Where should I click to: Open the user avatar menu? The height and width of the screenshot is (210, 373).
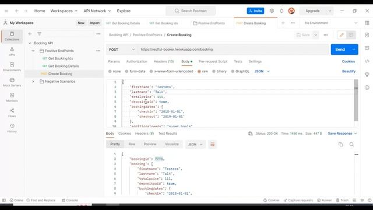tap(291, 11)
